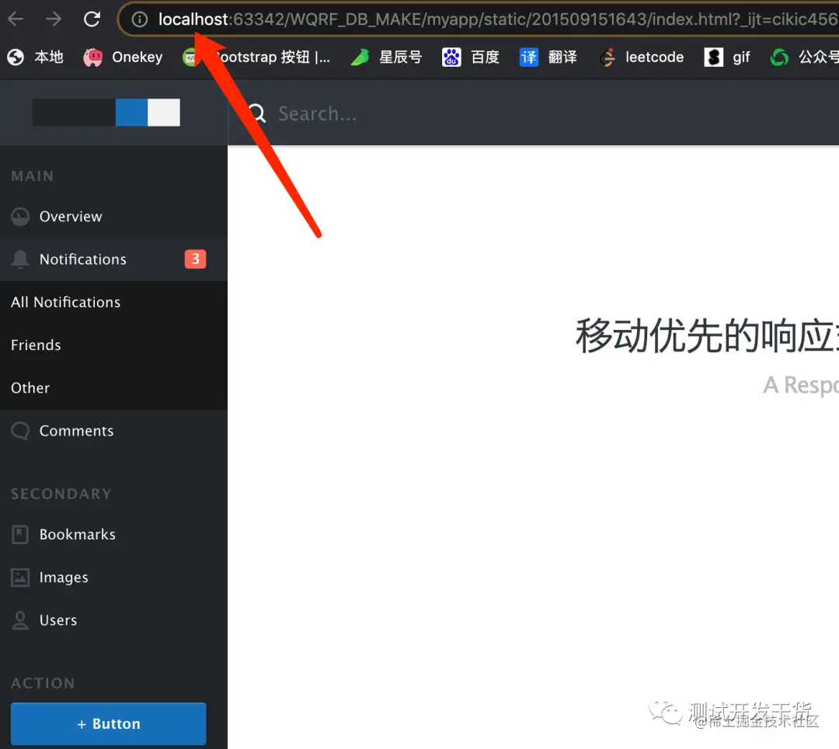Click the notifications badge showing 3

(195, 258)
